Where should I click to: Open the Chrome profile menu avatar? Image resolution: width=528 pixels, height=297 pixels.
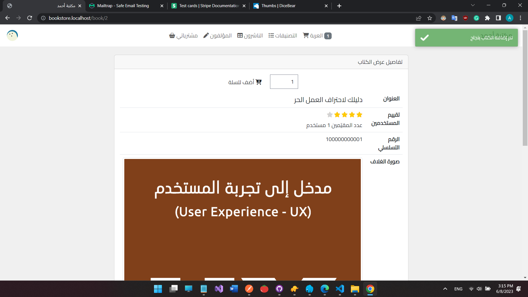[x=509, y=18]
